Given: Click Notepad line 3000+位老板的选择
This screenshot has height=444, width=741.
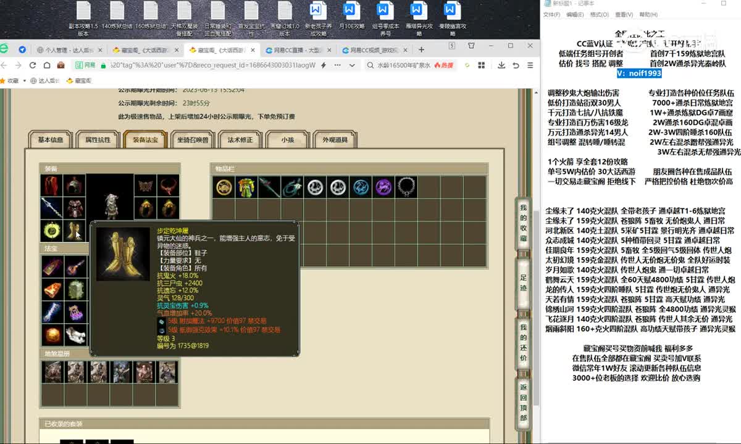Looking at the screenshot, I should pos(636,378).
